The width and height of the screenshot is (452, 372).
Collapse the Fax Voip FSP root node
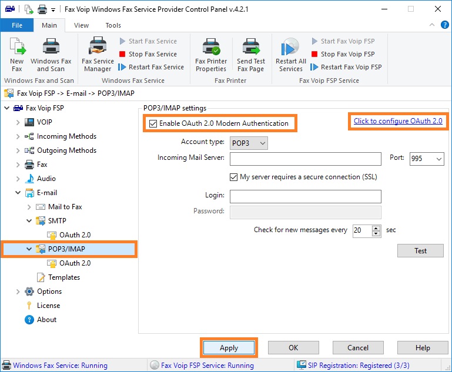point(7,108)
